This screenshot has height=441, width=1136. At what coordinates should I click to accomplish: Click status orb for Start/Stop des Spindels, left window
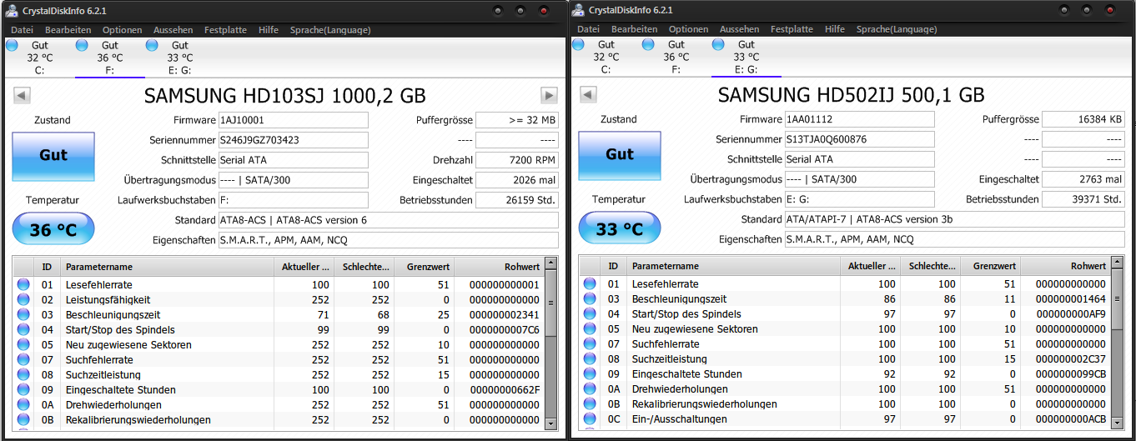[x=23, y=329]
